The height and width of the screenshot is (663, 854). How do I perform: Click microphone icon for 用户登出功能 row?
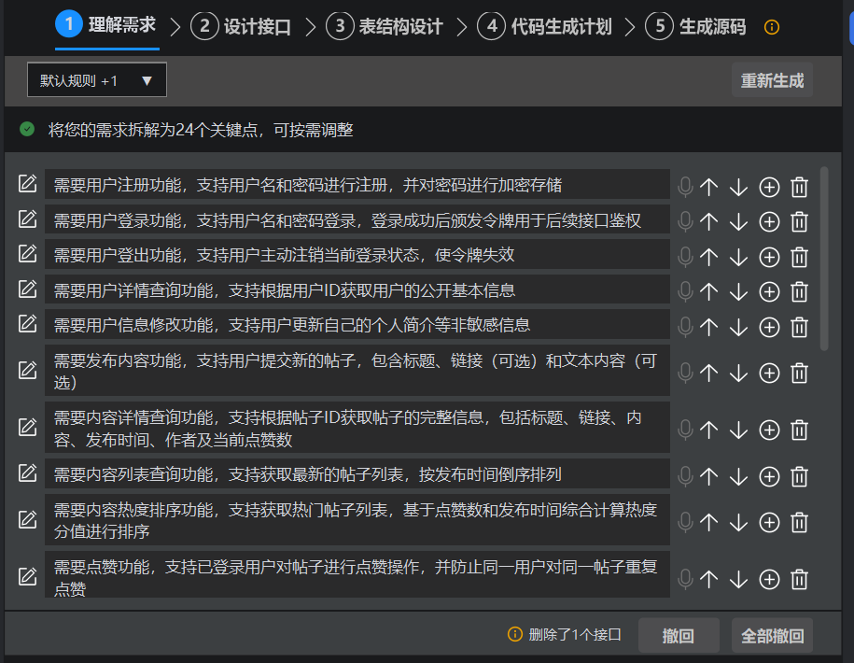click(x=685, y=257)
